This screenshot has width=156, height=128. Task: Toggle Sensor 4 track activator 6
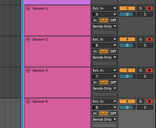pyautogui.click(x=127, y=101)
